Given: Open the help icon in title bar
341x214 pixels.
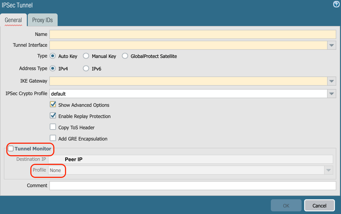Looking at the screenshot, I should point(336,4).
